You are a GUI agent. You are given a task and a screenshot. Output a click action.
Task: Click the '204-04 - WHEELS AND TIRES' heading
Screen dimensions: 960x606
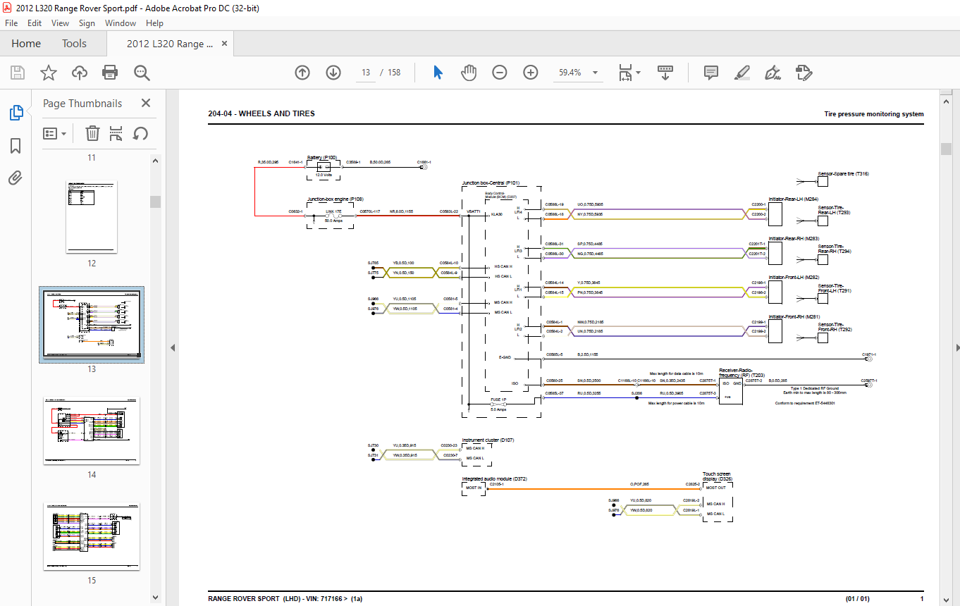261,113
